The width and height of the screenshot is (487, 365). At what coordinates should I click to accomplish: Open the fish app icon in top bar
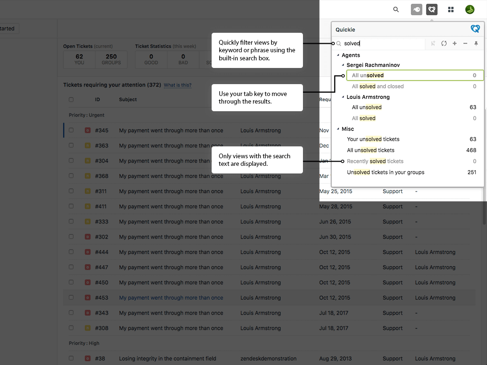point(417,10)
